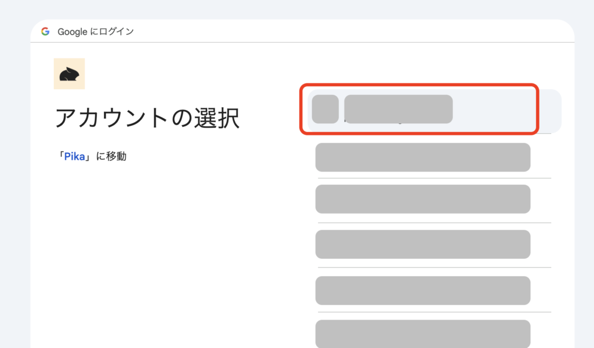Click the gap between third and fourth account rows
Viewport: 594px width, 348px height.
pos(422,222)
